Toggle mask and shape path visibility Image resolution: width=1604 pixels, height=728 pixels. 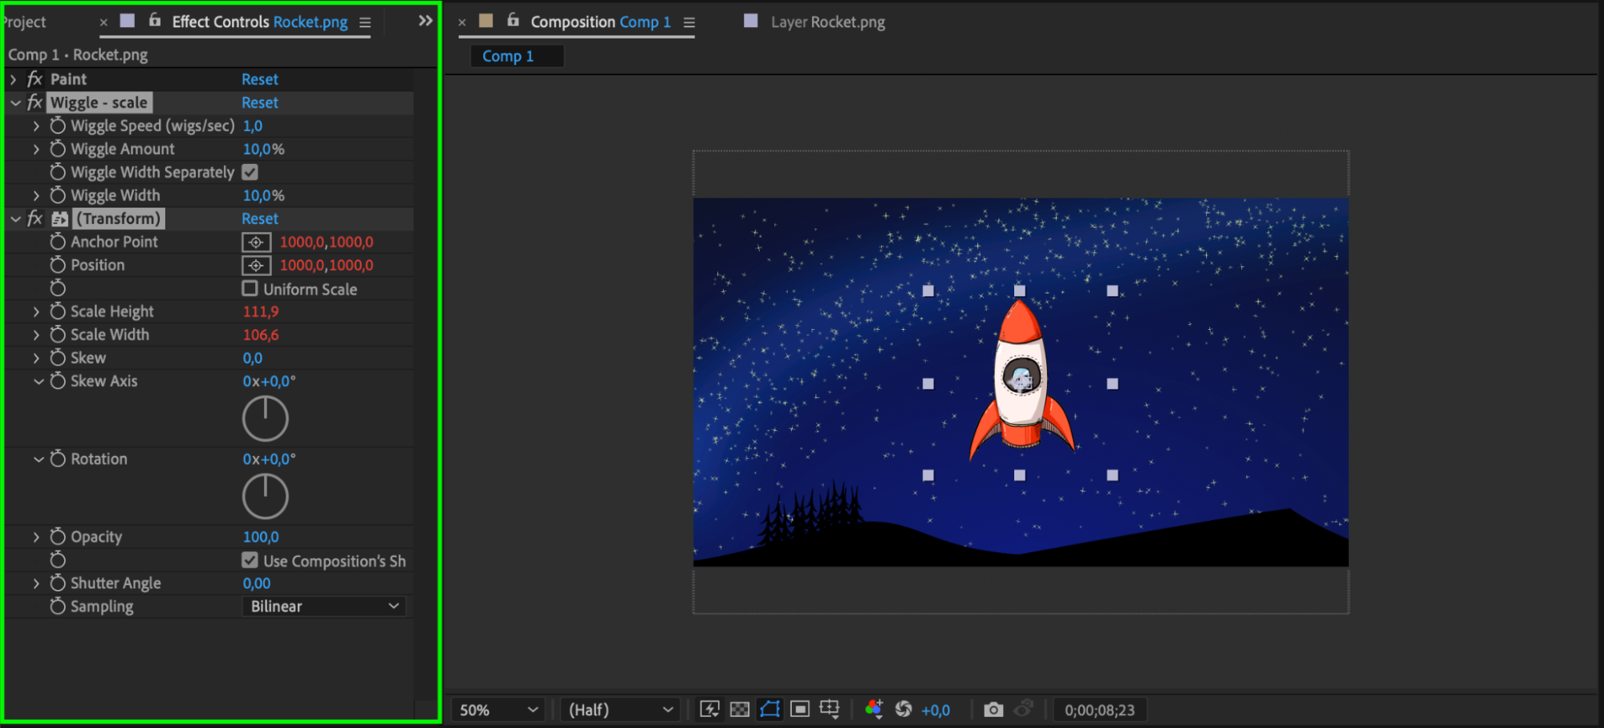770,710
